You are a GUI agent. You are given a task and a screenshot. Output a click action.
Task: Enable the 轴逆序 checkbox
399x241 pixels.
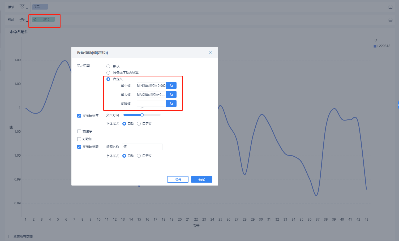click(79, 131)
